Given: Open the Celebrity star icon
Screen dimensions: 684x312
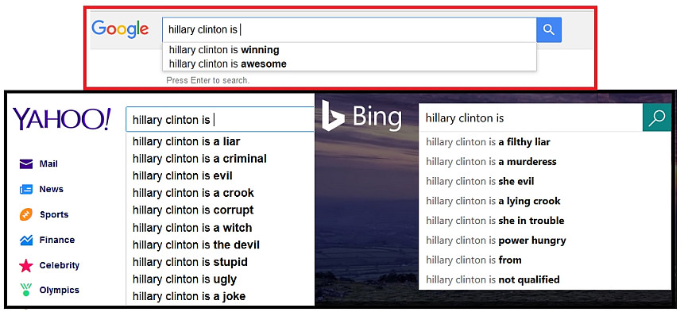Looking at the screenshot, I should click(26, 265).
